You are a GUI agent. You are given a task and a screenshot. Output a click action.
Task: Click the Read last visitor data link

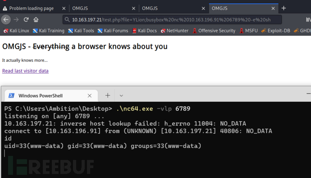coord(25,71)
